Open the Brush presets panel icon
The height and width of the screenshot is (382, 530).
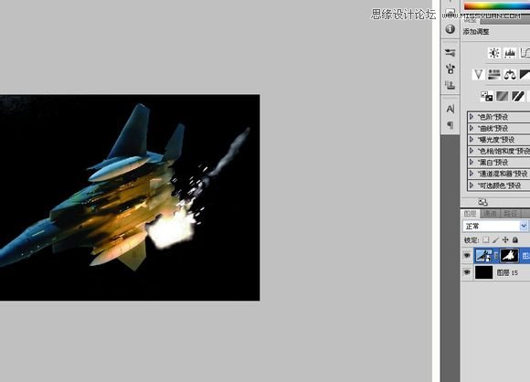point(450,53)
